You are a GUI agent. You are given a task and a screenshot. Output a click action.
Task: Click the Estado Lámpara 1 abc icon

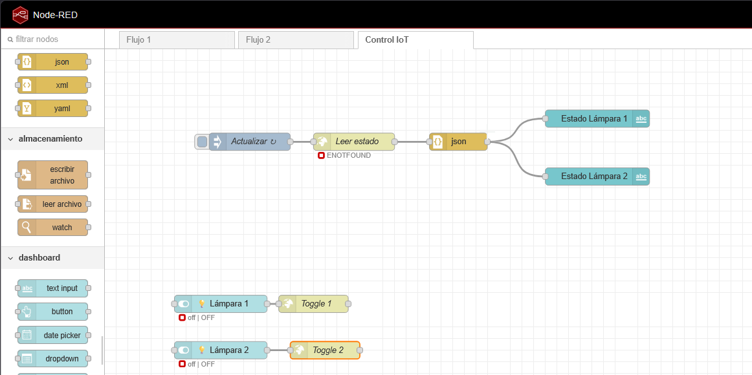(641, 119)
